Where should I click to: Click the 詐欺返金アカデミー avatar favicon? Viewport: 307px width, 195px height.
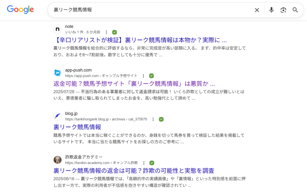(58, 160)
